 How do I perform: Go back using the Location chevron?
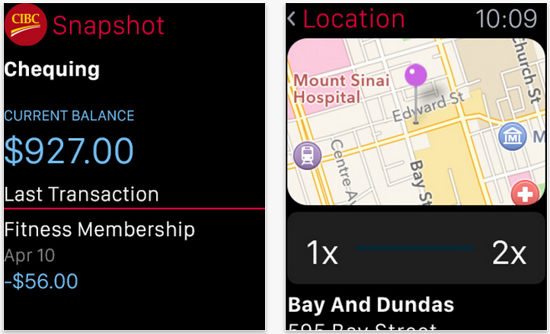(x=293, y=19)
